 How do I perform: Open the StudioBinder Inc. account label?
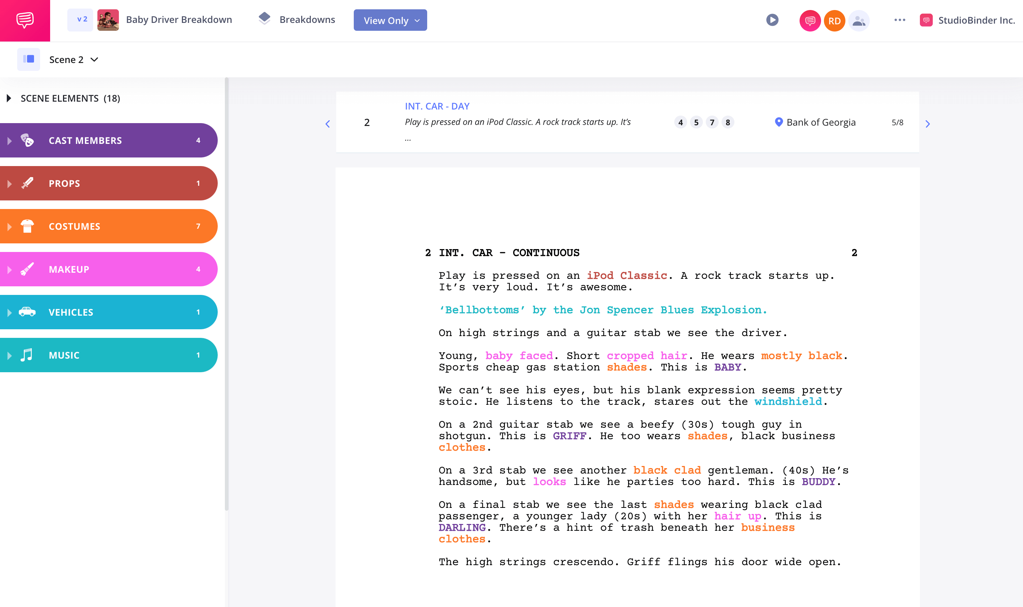pos(976,20)
